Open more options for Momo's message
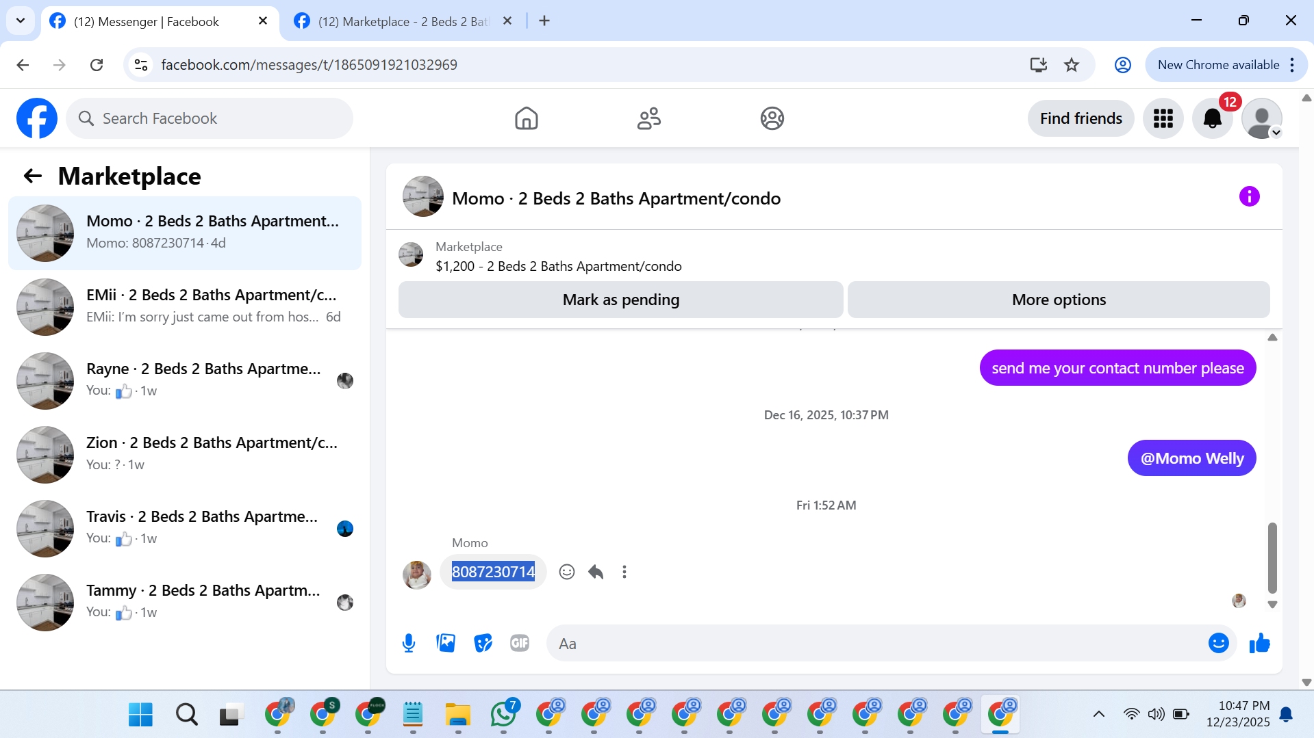This screenshot has width=1314, height=738. pos(624,572)
